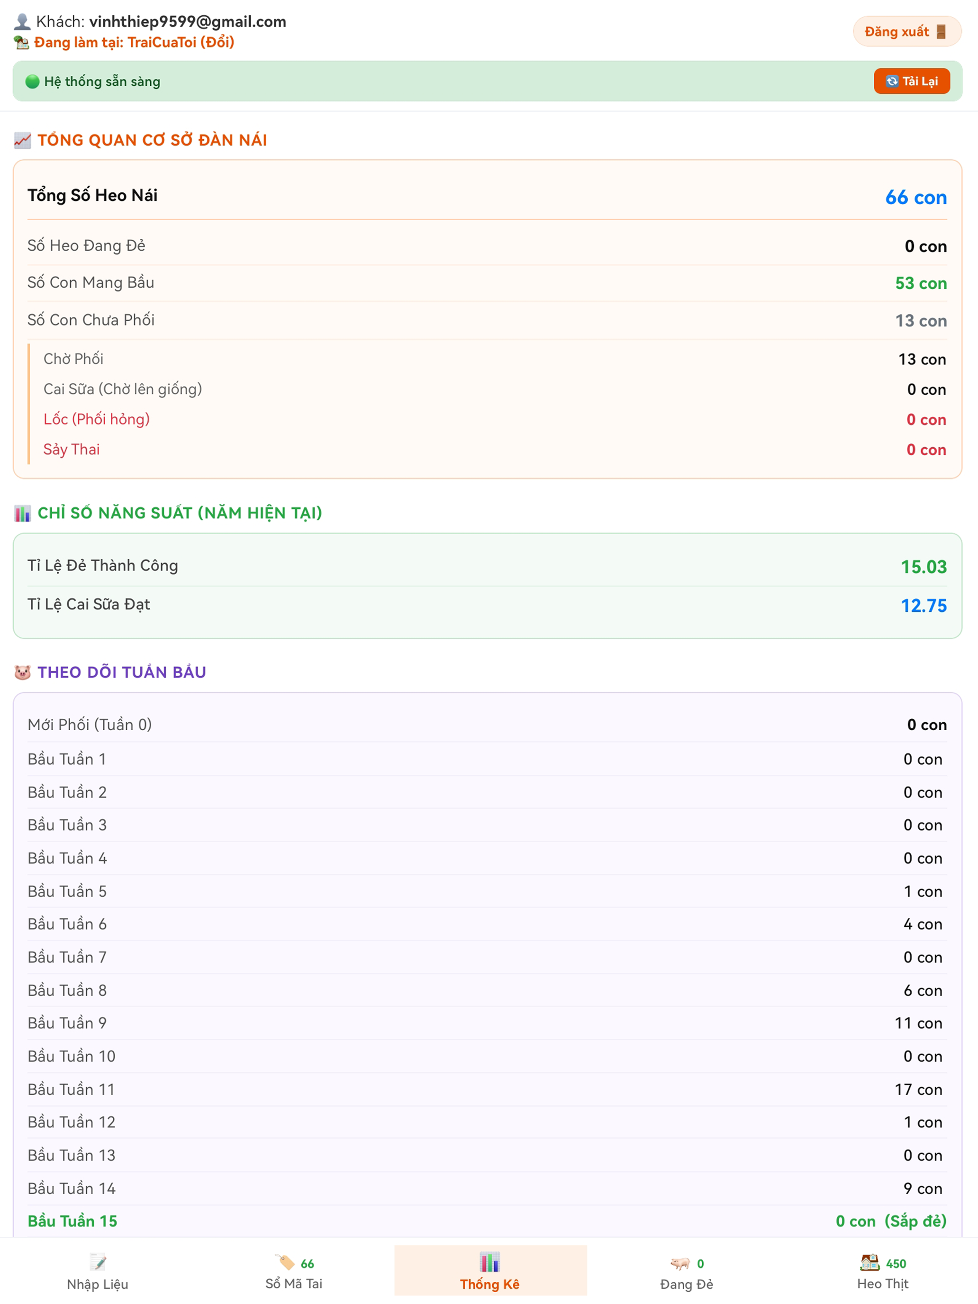Click the Nhập Liệu notepad icon
The height and width of the screenshot is (1304, 978).
point(98,1262)
